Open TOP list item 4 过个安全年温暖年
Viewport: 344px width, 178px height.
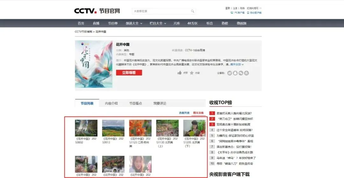(x=234, y=130)
